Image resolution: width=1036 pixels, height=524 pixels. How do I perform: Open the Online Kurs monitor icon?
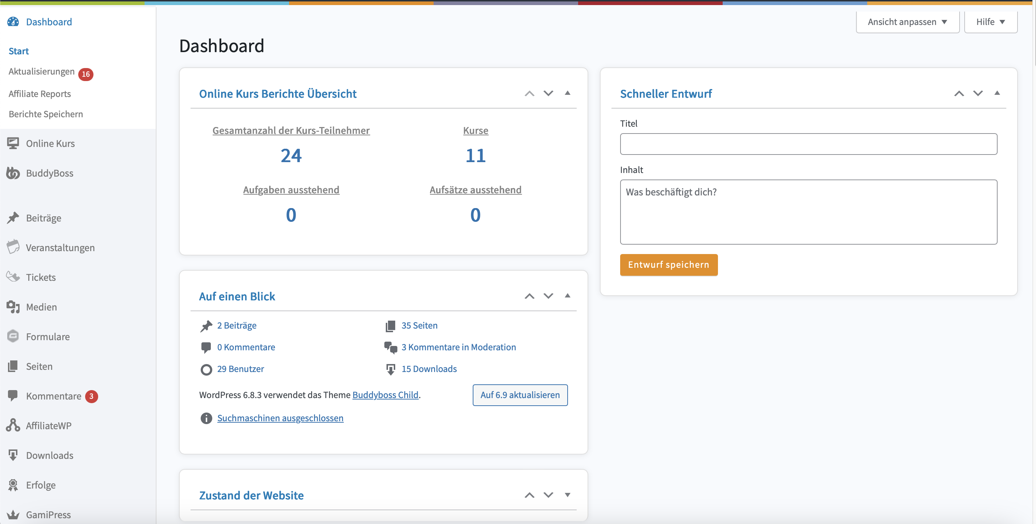tap(13, 143)
